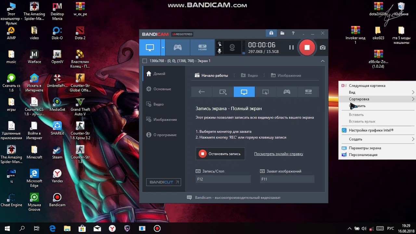Open Bandicam help question mark
Screen dimensions: 416x234
pos(293,33)
